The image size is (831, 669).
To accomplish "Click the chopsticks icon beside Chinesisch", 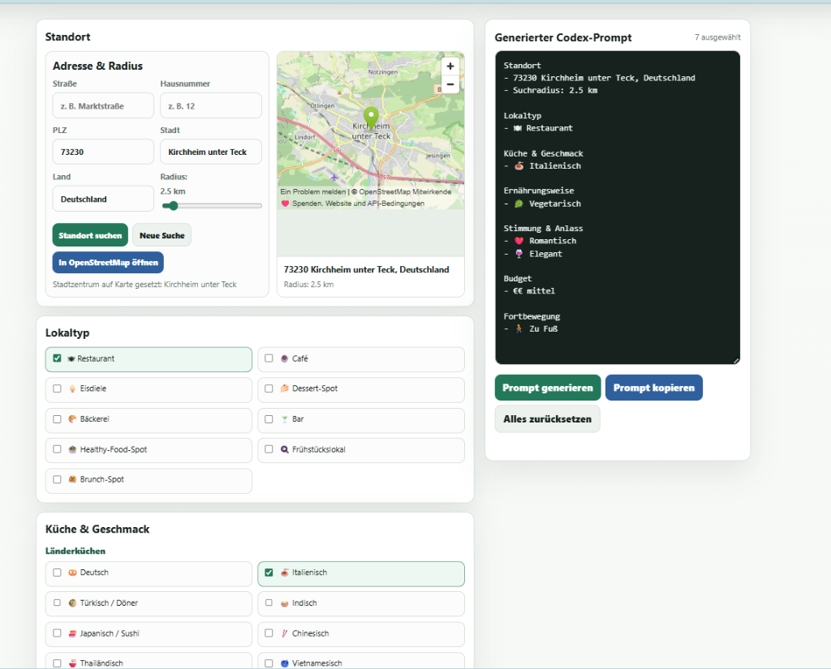I will pos(284,633).
